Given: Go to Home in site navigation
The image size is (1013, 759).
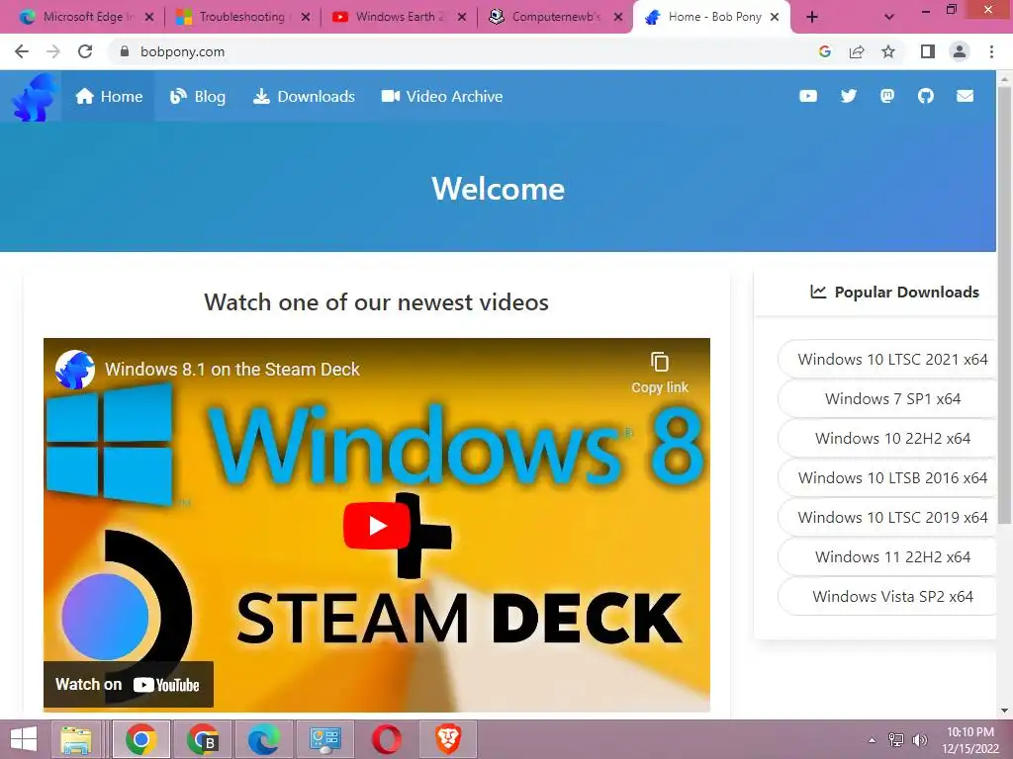Looking at the screenshot, I should (x=109, y=96).
